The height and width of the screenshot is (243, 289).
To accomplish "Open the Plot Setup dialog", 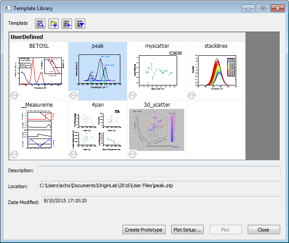I will (187, 230).
